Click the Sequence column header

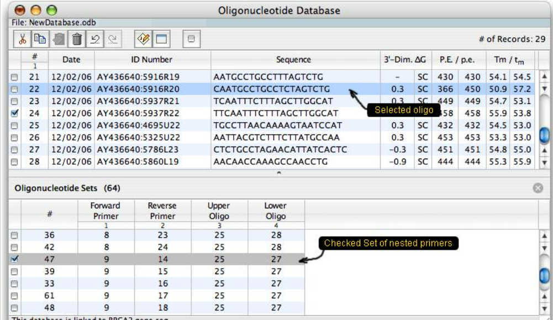click(295, 60)
